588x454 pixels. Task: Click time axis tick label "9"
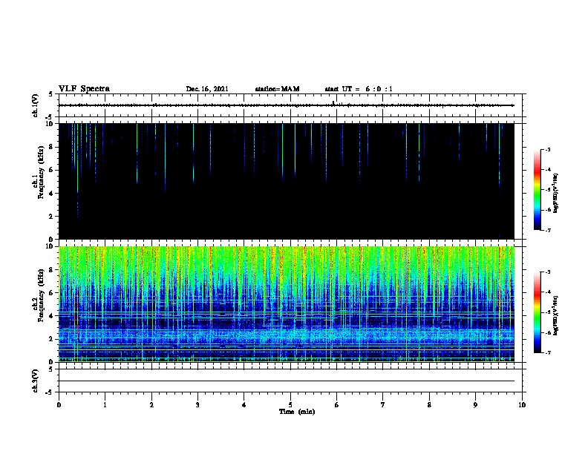475,405
